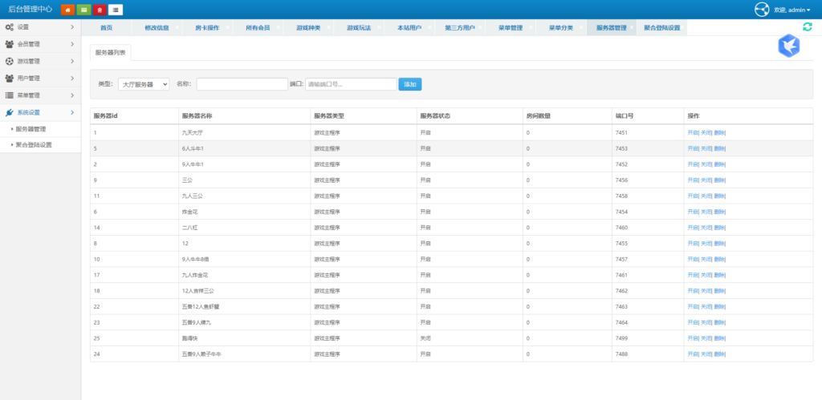Open the 欢迎, admin user menu
822x400 pixels.
tap(792, 10)
